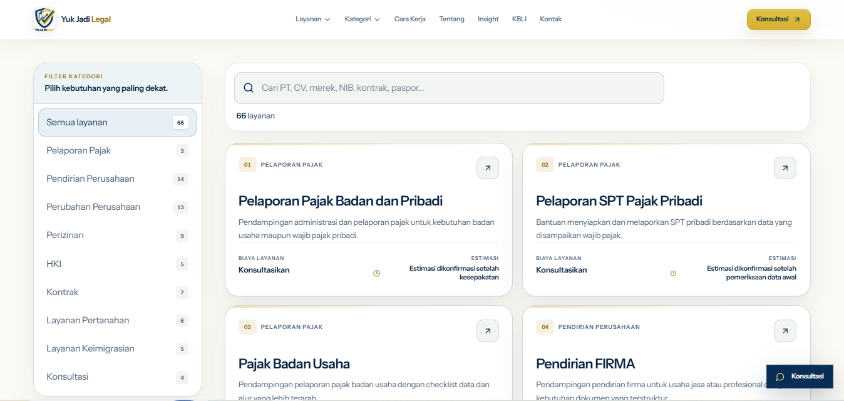
Task: Click the Yuk Jadi Legal logo icon
Action: click(x=44, y=19)
